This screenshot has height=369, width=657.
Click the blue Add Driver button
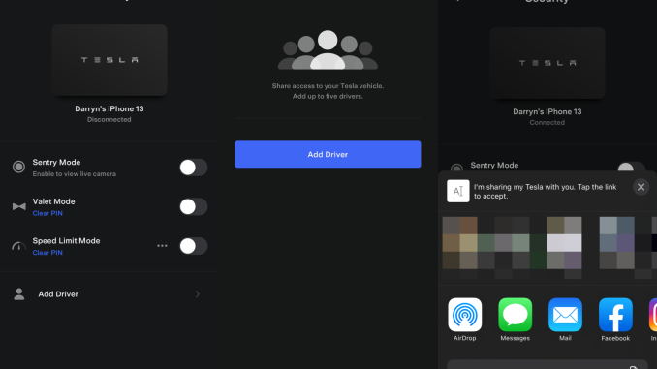(328, 154)
